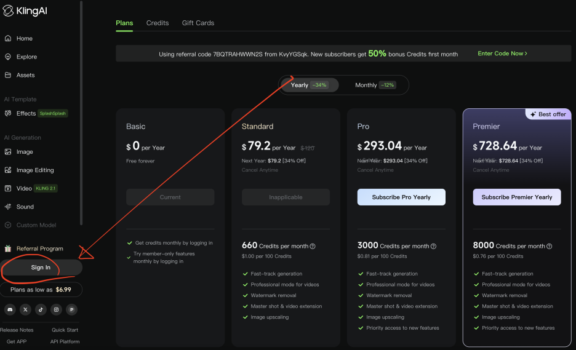Open Quick Start link
Screen dimensions: 576x350
pyautogui.click(x=65, y=330)
